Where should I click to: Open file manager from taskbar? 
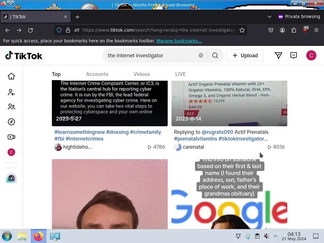(22, 236)
